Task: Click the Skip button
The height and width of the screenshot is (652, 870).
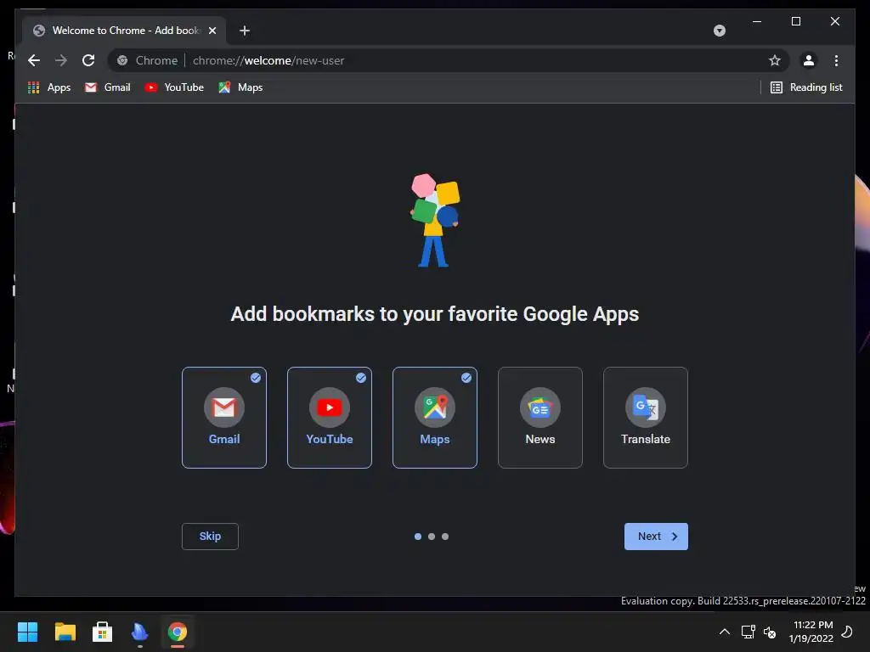Action: [x=211, y=537]
